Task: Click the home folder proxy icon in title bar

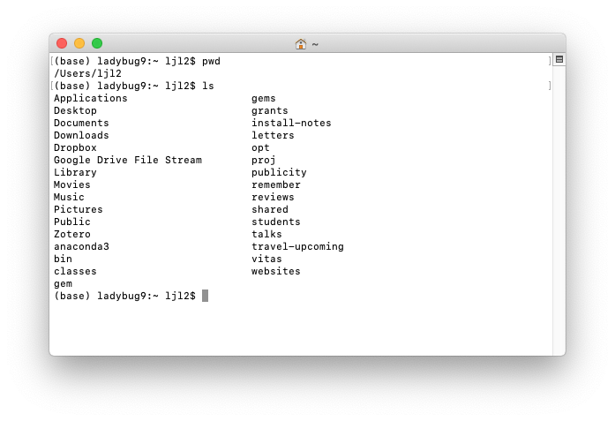Action: (301, 43)
